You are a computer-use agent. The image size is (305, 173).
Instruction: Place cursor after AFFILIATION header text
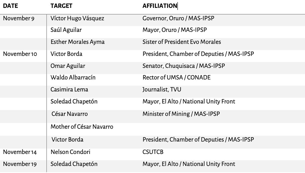[x=177, y=6]
